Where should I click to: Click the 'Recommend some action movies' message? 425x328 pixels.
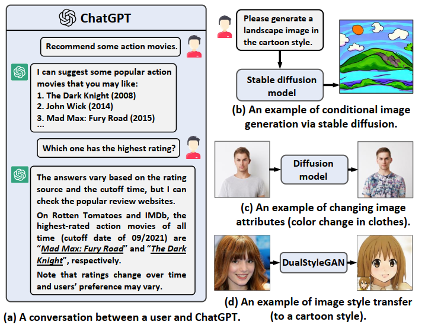(x=111, y=47)
